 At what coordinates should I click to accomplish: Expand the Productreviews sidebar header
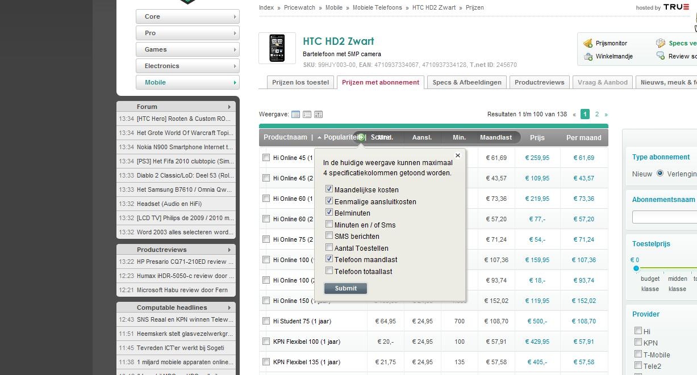[176, 249]
